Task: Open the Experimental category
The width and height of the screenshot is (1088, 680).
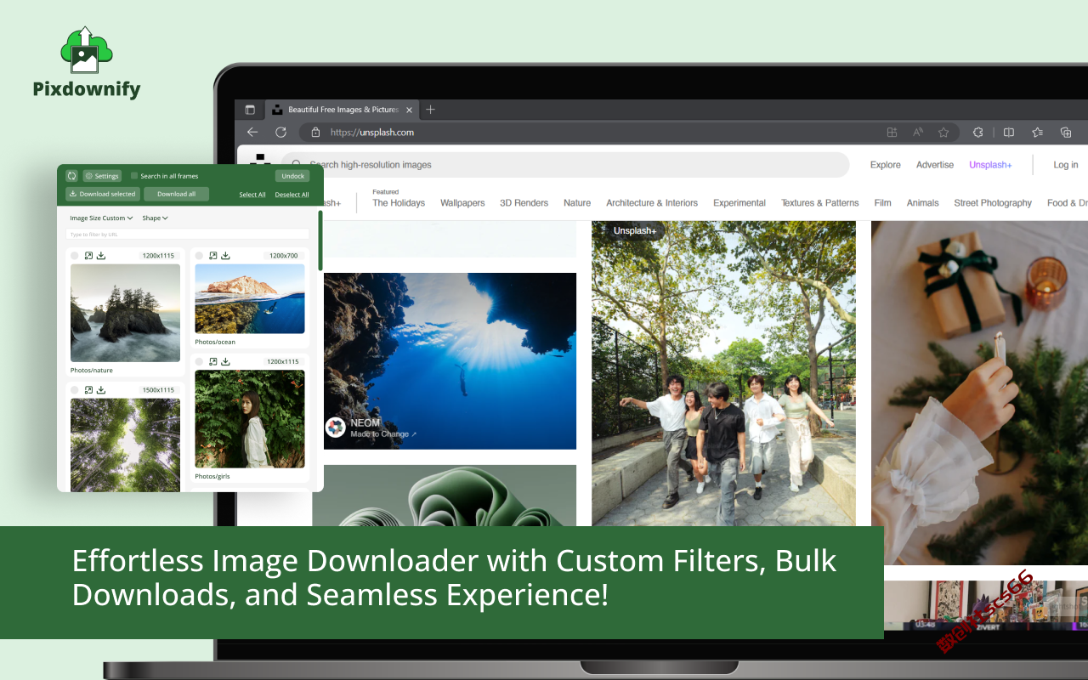Action: pos(739,203)
